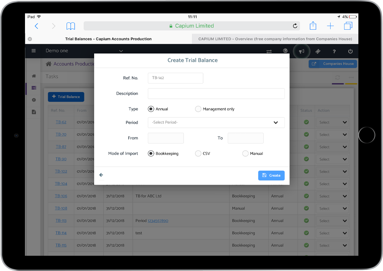Image resolution: width=383 pixels, height=271 pixels.
Task: Open the question mark help icon
Action: (x=334, y=51)
